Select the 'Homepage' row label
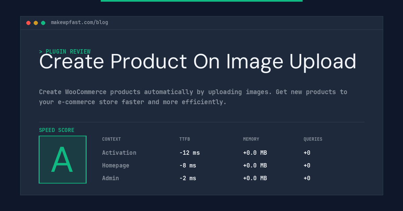Viewport: 403px width, 211px height. (116, 165)
